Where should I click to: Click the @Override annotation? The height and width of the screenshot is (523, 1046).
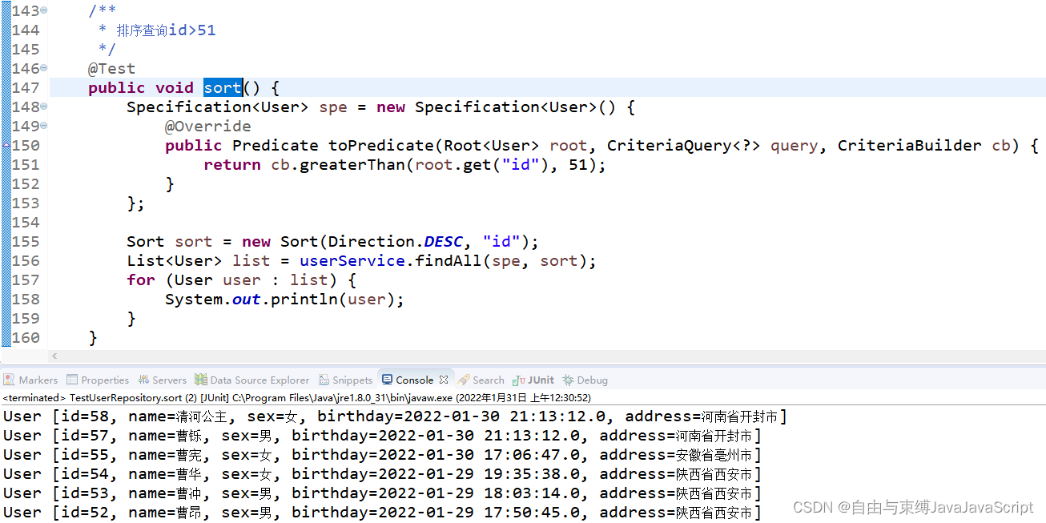click(x=208, y=126)
